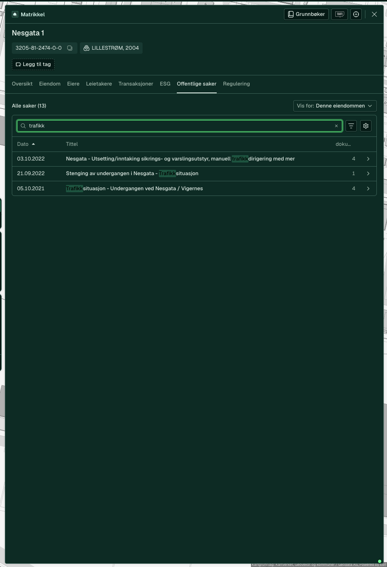The width and height of the screenshot is (387, 567).
Task: Click the search magnifier icon
Action: click(23, 126)
